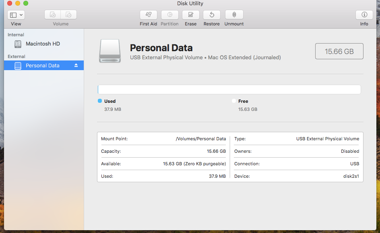Click the remove volume icon

[68, 15]
